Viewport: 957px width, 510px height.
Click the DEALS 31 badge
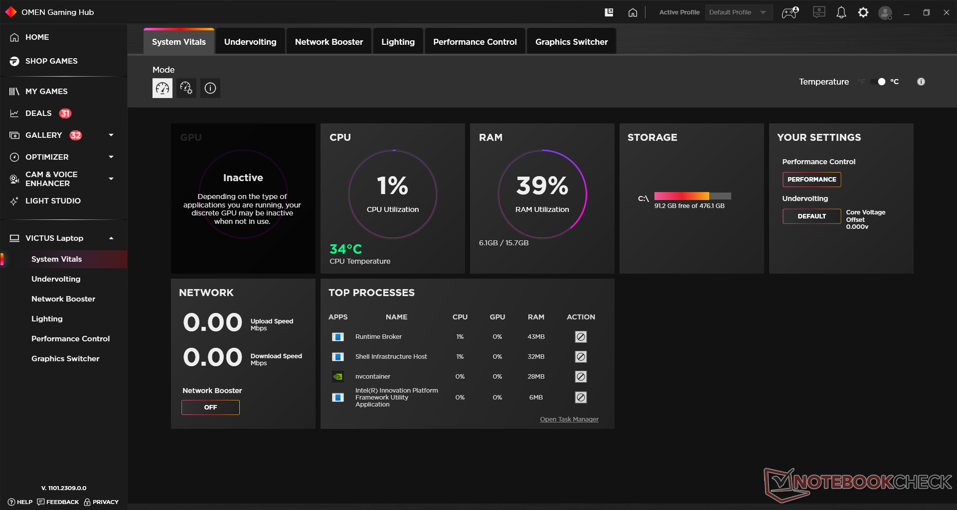point(65,113)
